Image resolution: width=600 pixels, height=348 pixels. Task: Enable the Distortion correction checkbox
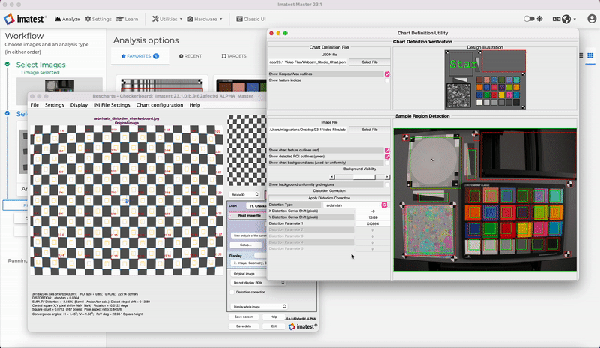point(232,292)
